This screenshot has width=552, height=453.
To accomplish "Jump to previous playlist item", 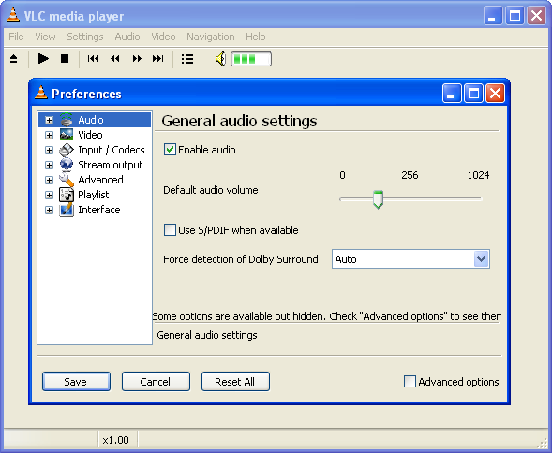I will pyautogui.click(x=93, y=59).
